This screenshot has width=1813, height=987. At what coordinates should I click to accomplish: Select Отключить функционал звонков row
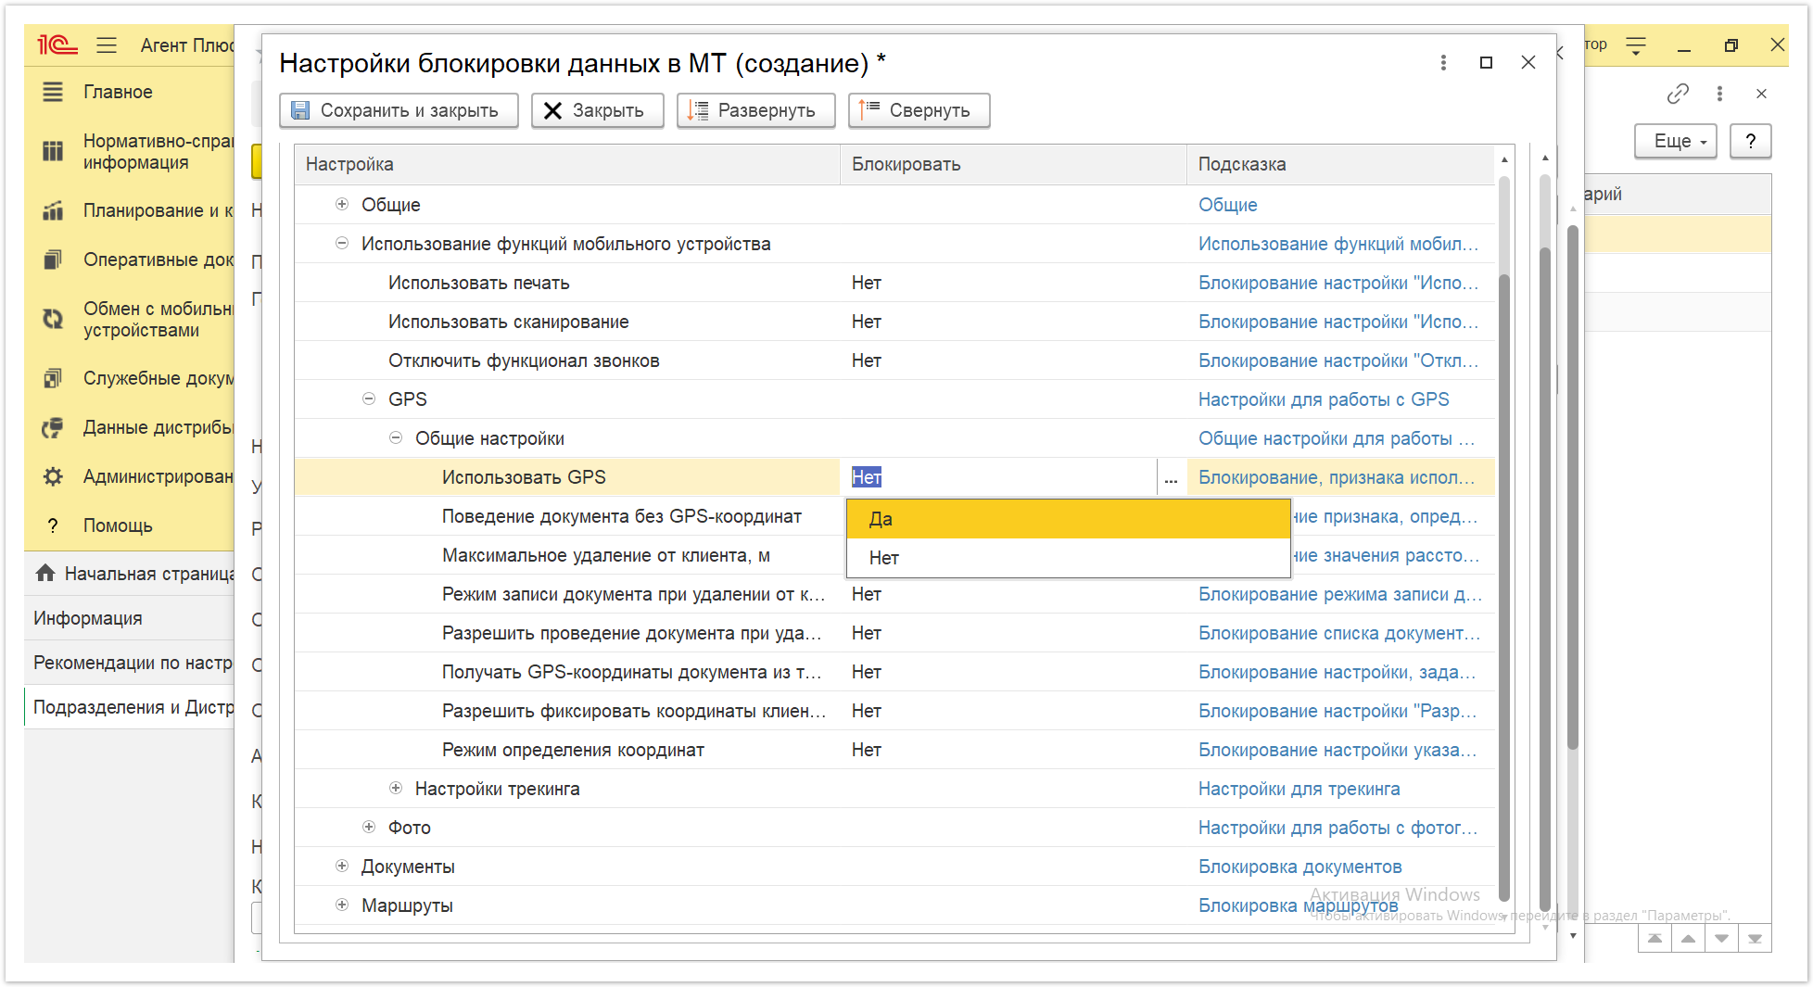click(894, 361)
